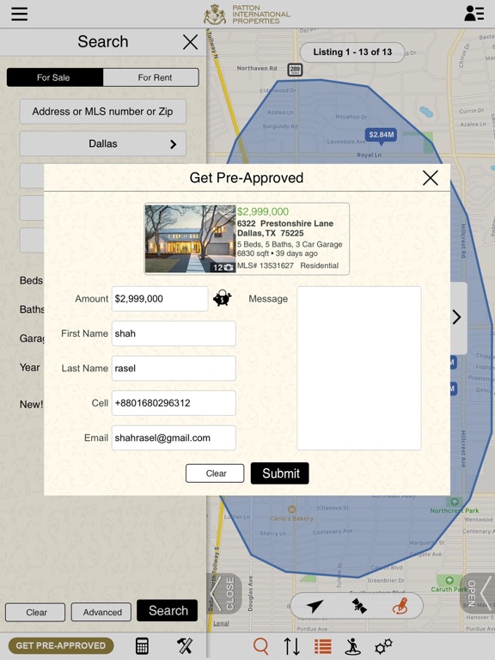Tap the locate-me arrow on the map
Screen dimensions: 495x660
point(315,606)
